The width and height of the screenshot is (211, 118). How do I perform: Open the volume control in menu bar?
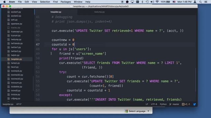tap(152, 2)
